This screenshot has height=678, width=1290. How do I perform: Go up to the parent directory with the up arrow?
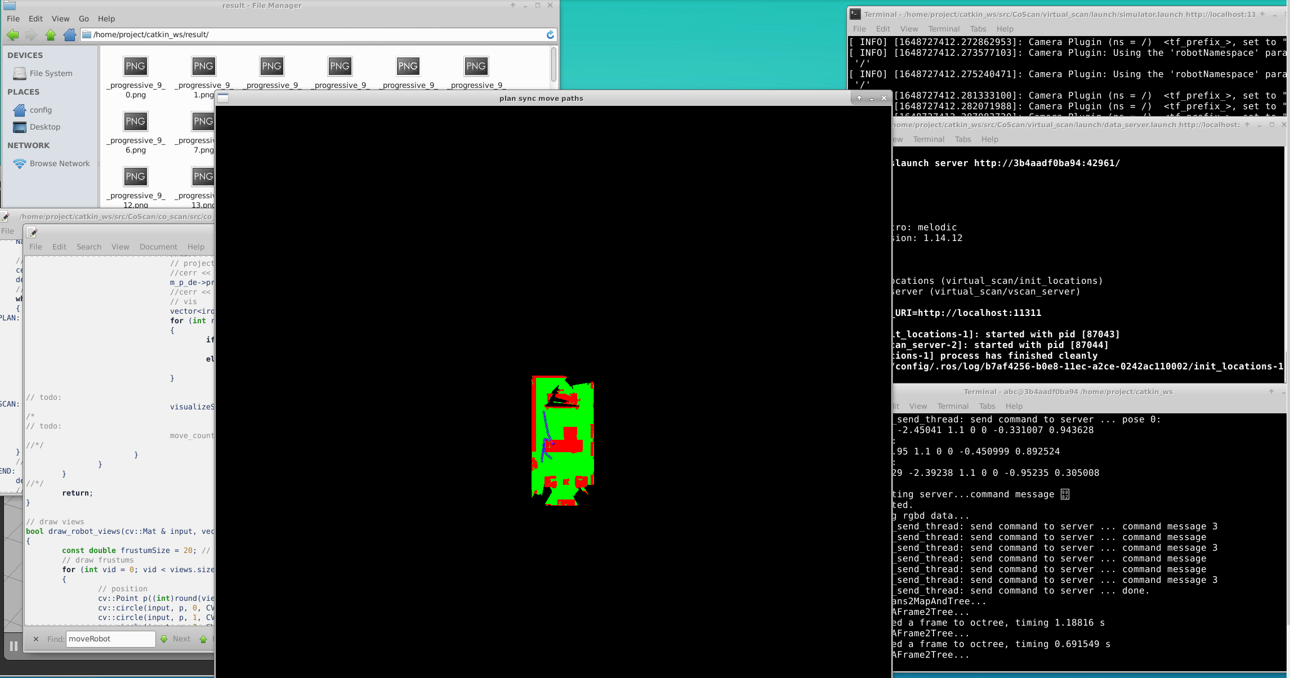coord(50,35)
